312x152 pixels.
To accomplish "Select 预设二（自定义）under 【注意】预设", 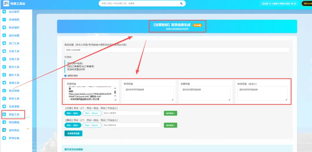I will [92, 113].
